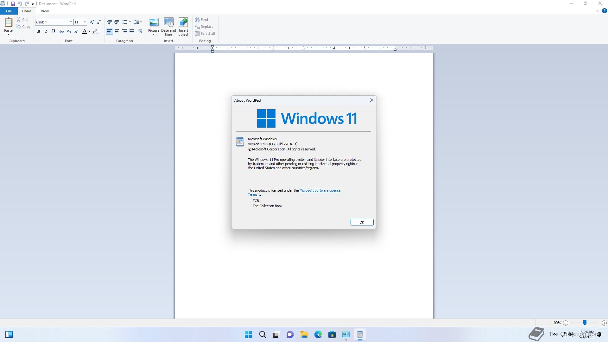
Task: Click the Shrink font icon
Action: point(98,22)
